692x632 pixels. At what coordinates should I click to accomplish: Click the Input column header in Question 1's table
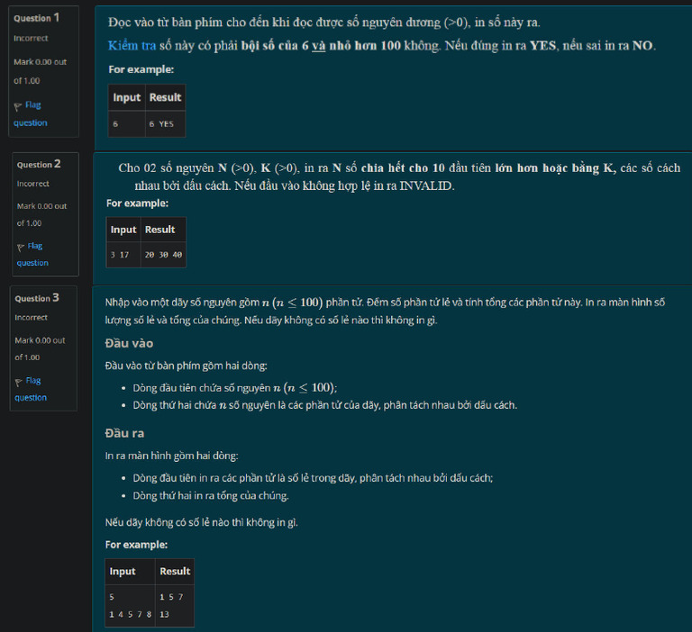[127, 97]
